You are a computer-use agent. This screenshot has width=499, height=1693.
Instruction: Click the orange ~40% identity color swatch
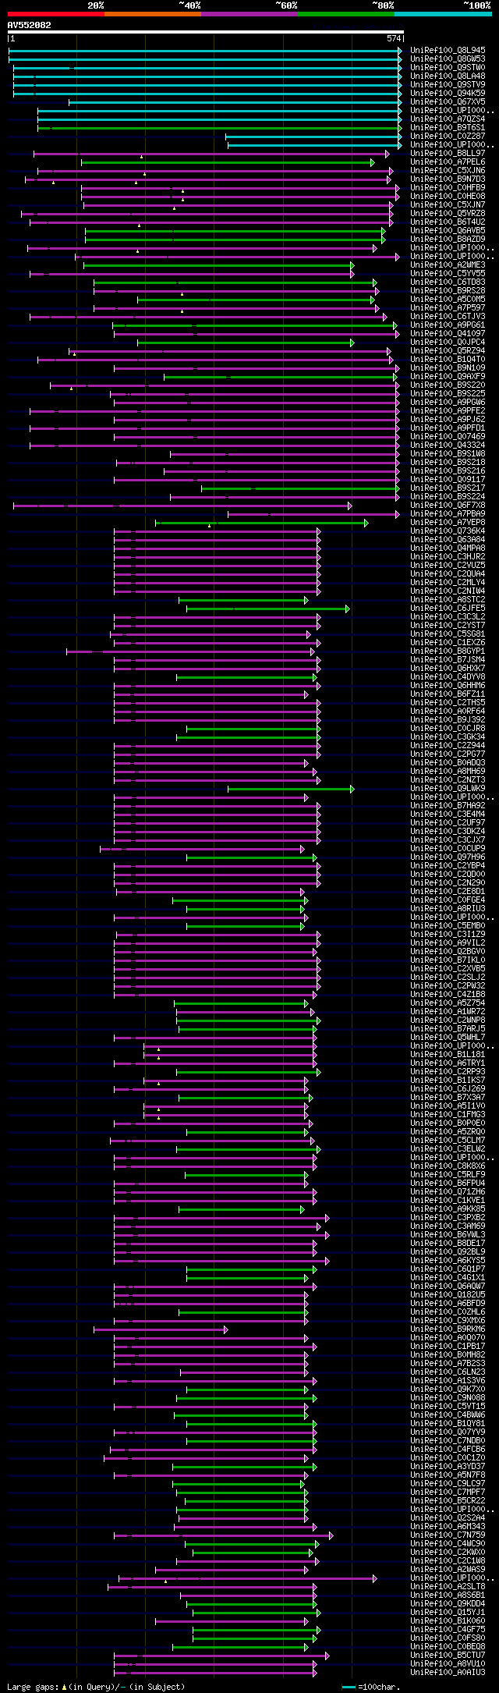153,14
